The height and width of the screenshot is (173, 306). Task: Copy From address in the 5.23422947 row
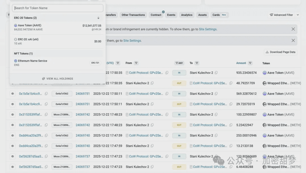[152, 125]
